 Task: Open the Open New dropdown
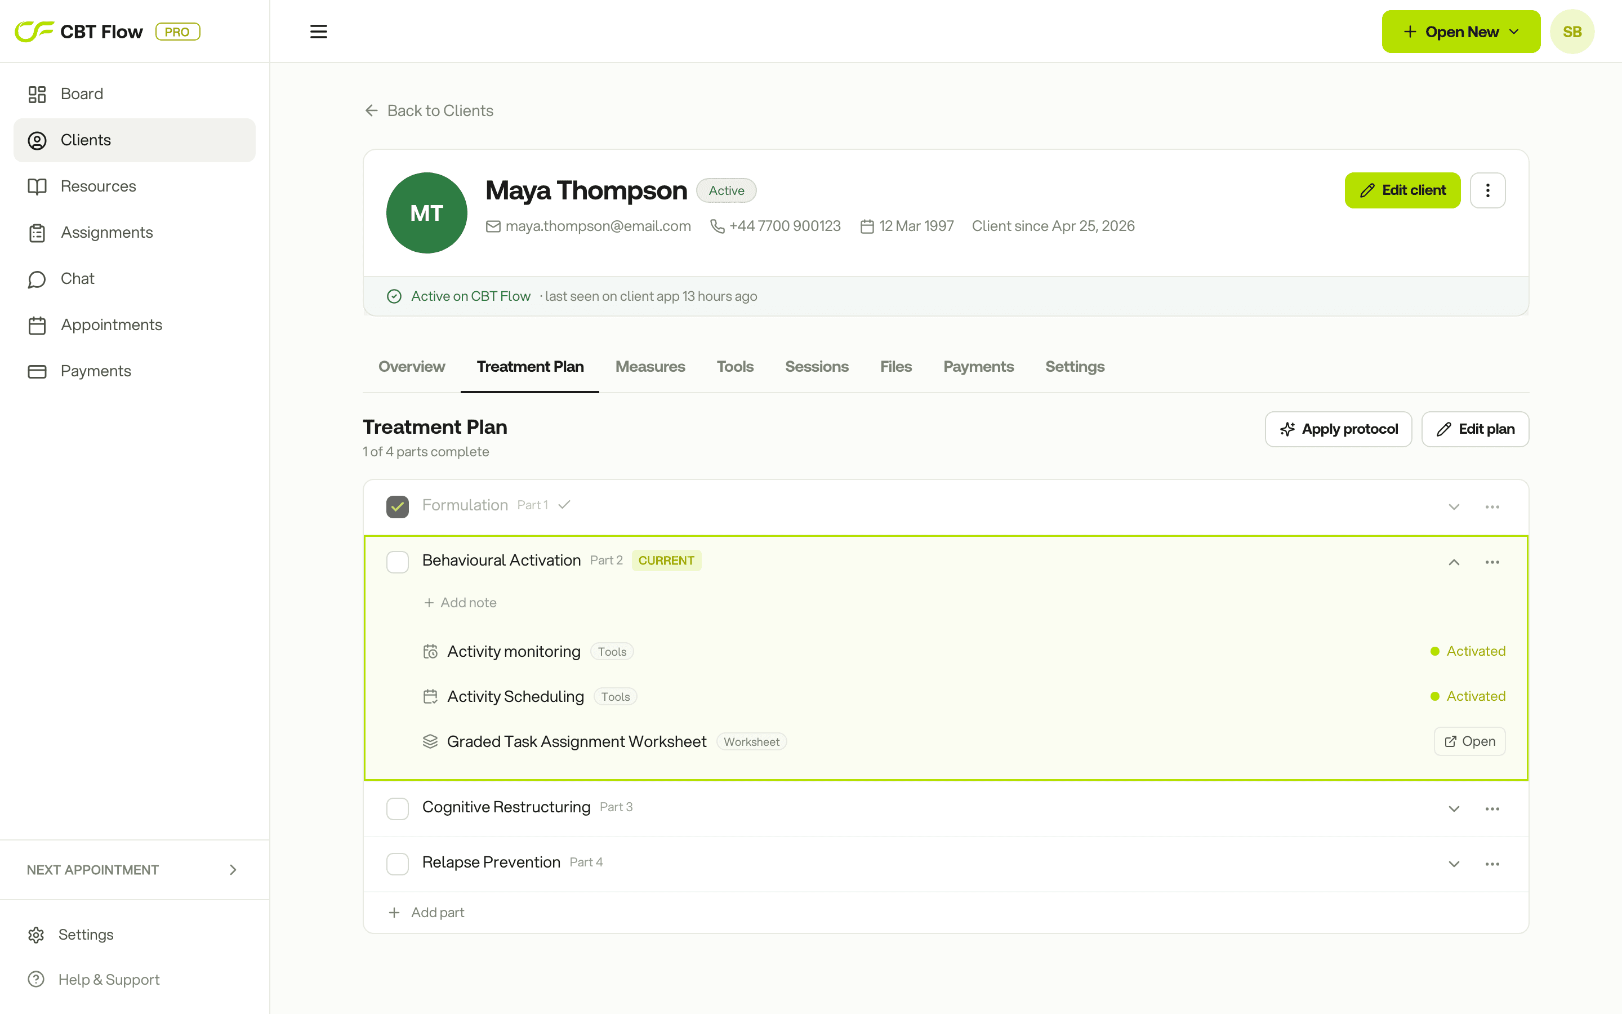pos(1460,32)
